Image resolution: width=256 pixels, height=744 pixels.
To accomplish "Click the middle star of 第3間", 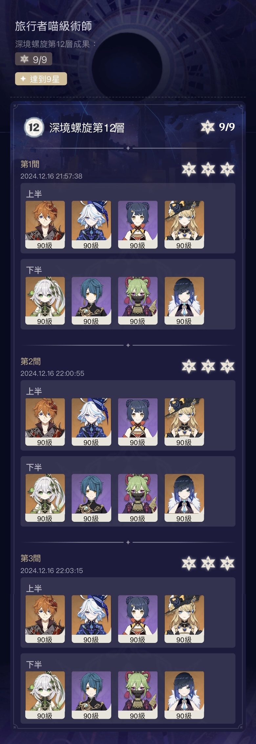I will [208, 563].
